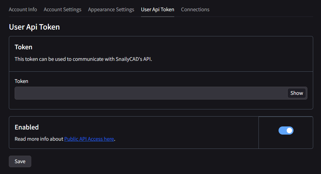
Task: Click the "Token" field label above the input
Action: (x=21, y=81)
